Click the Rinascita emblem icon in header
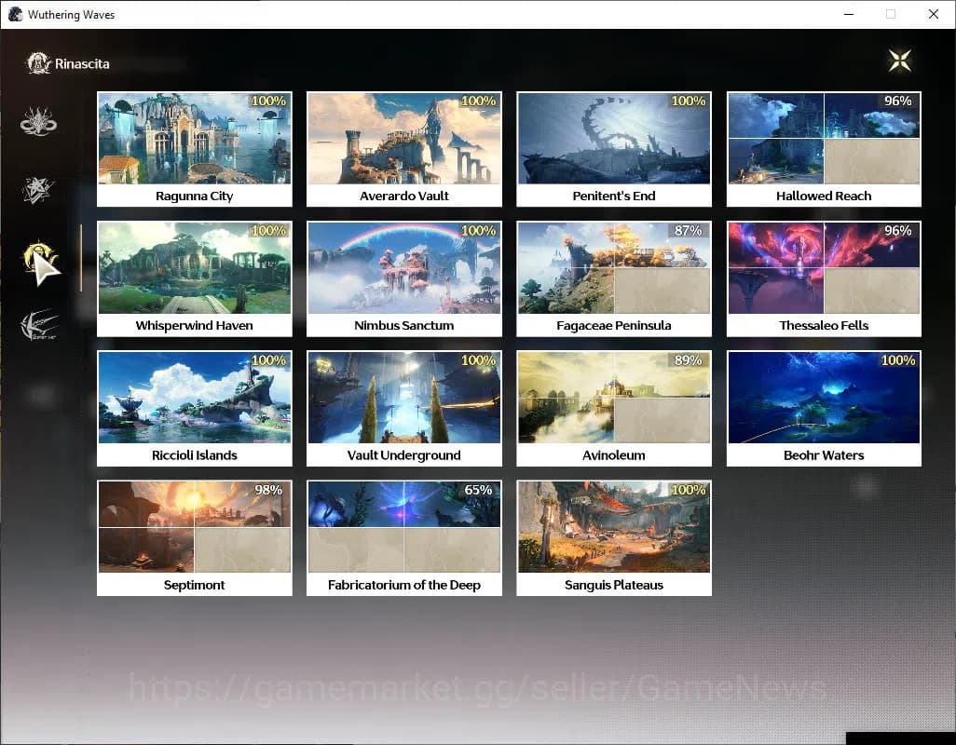Screen dimensions: 956x745 point(38,63)
